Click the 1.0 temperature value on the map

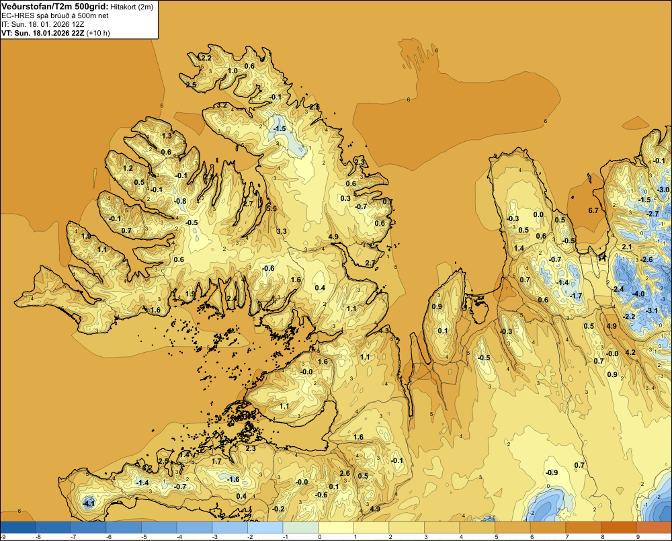coord(233,71)
